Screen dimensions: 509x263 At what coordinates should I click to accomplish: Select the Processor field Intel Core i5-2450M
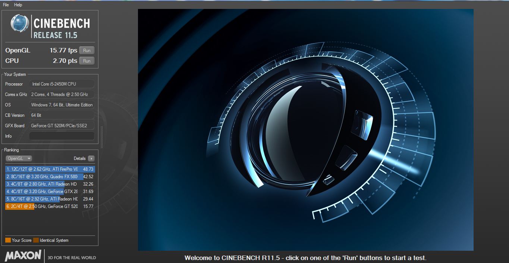(62, 84)
